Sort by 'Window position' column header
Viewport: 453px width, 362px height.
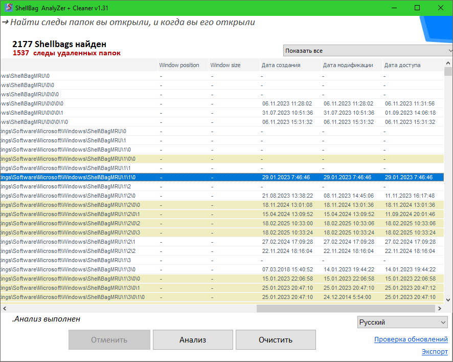[x=179, y=65]
